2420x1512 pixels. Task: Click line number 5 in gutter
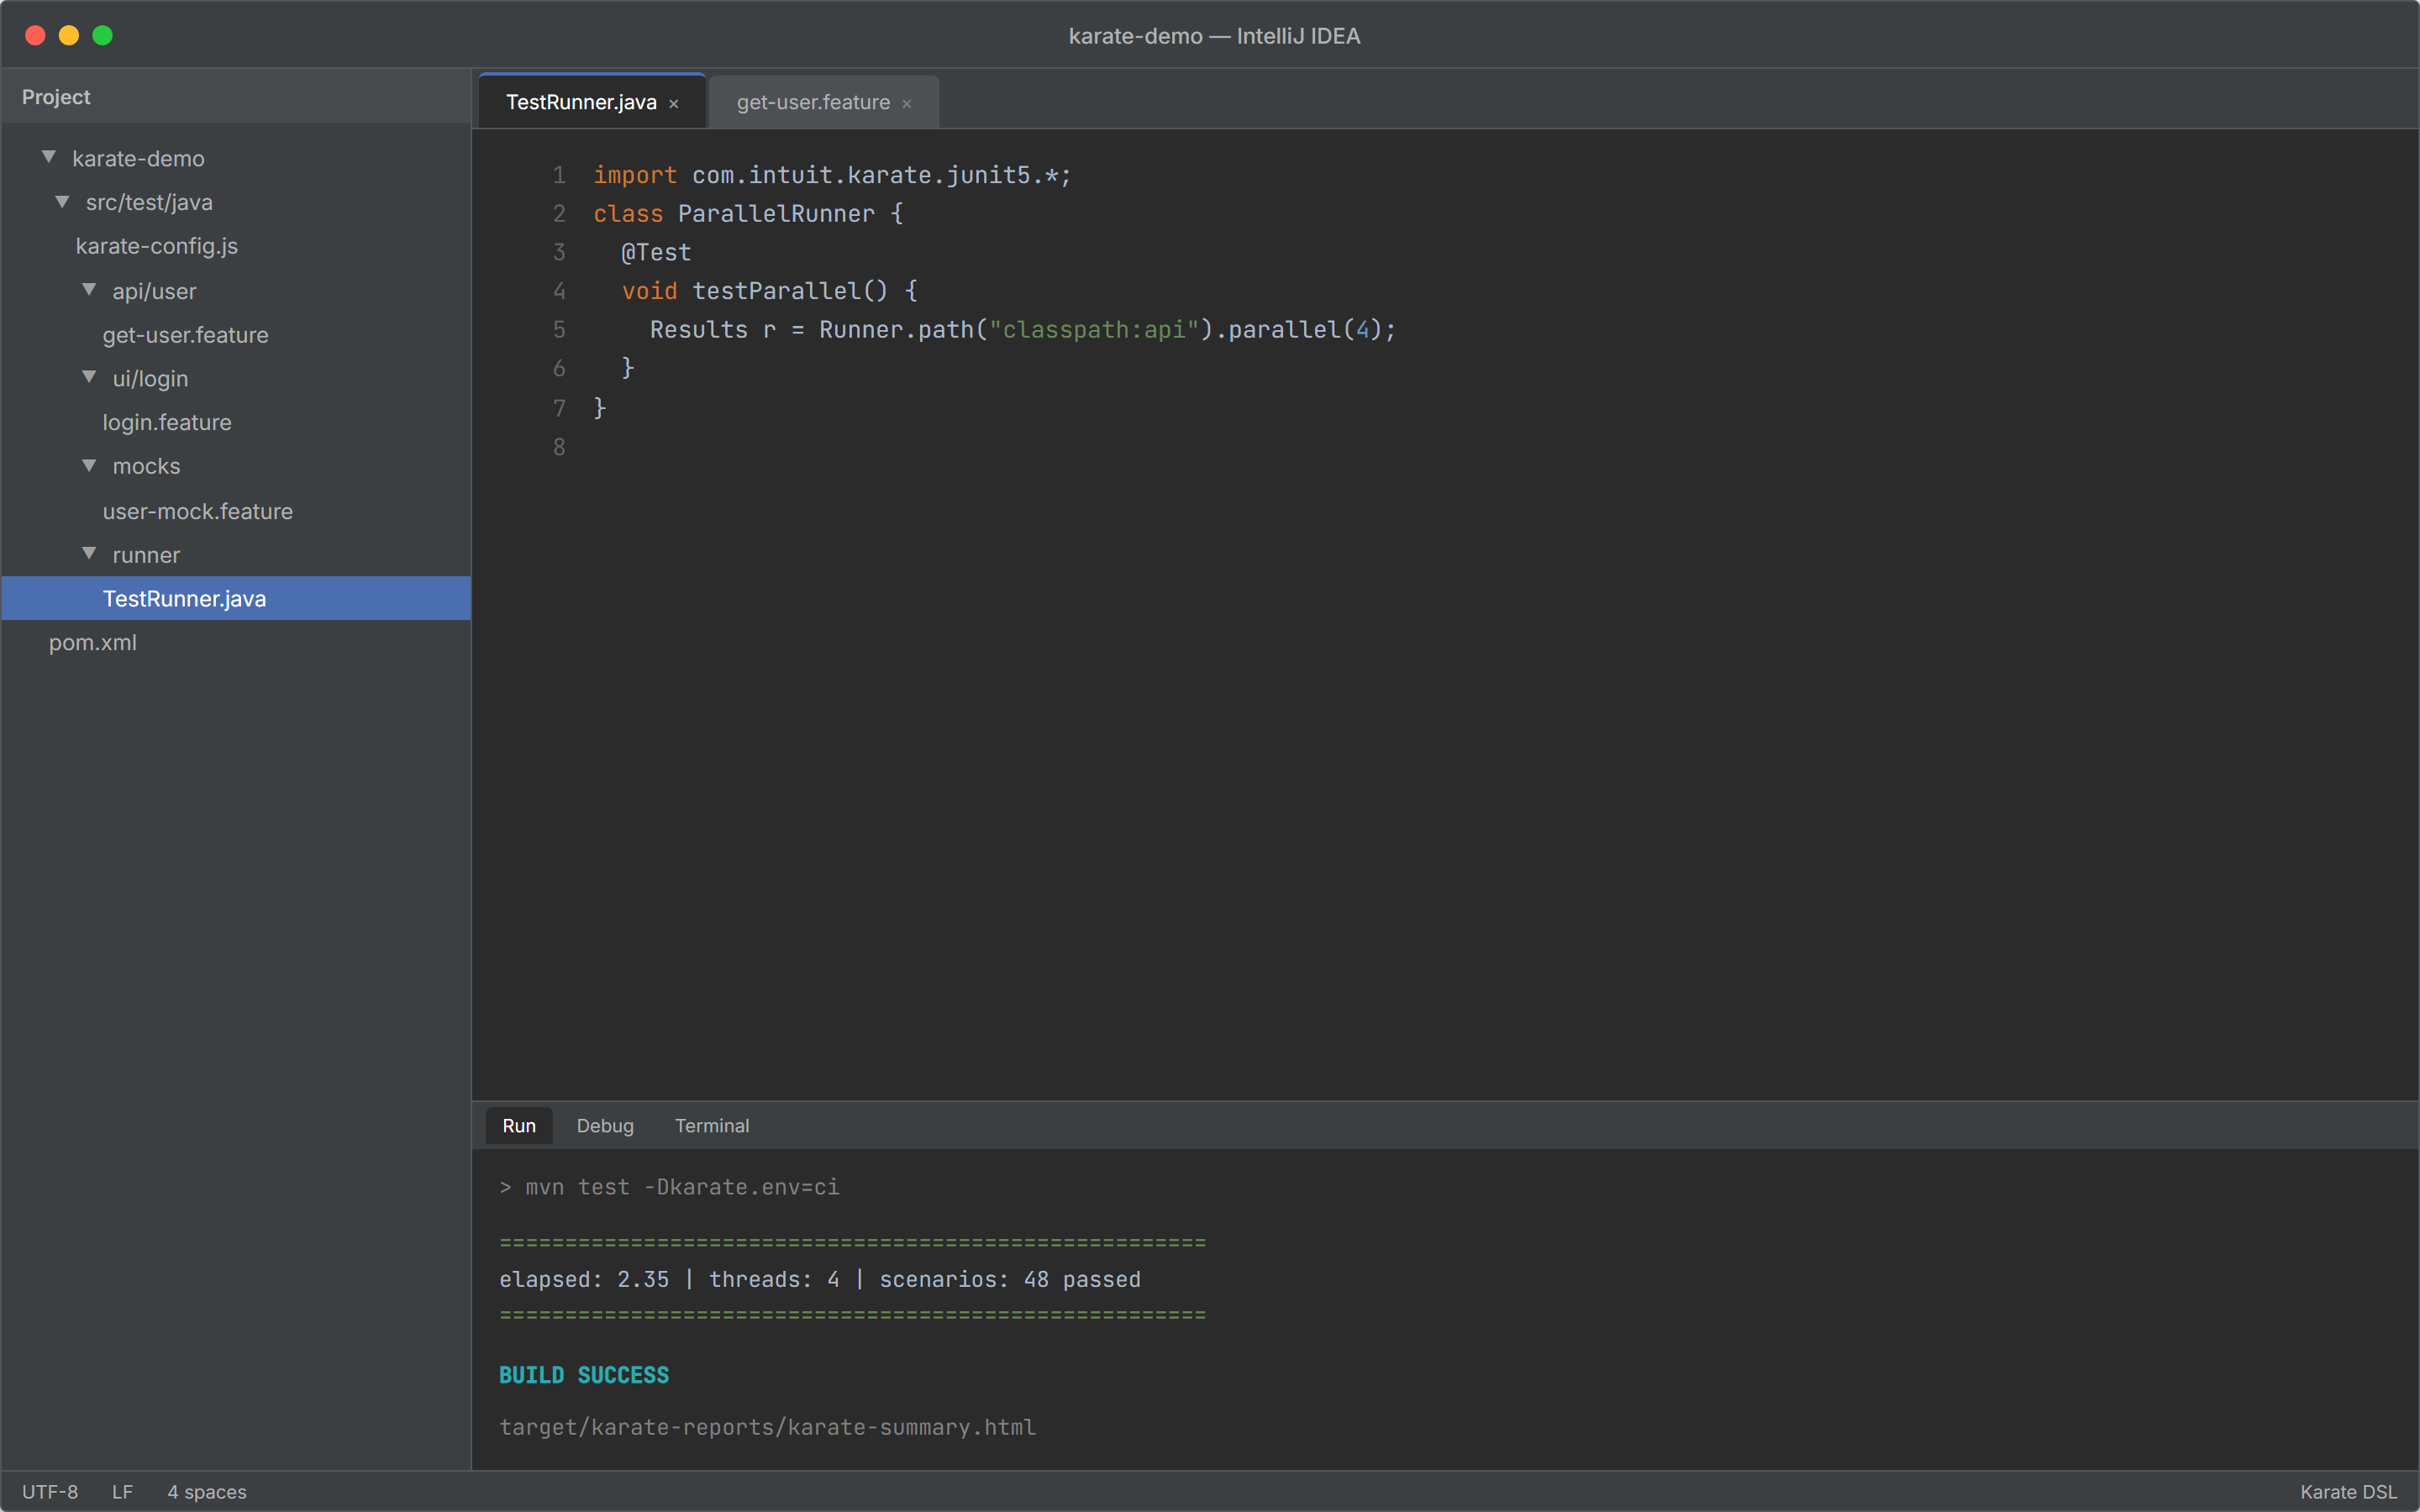[x=559, y=329]
